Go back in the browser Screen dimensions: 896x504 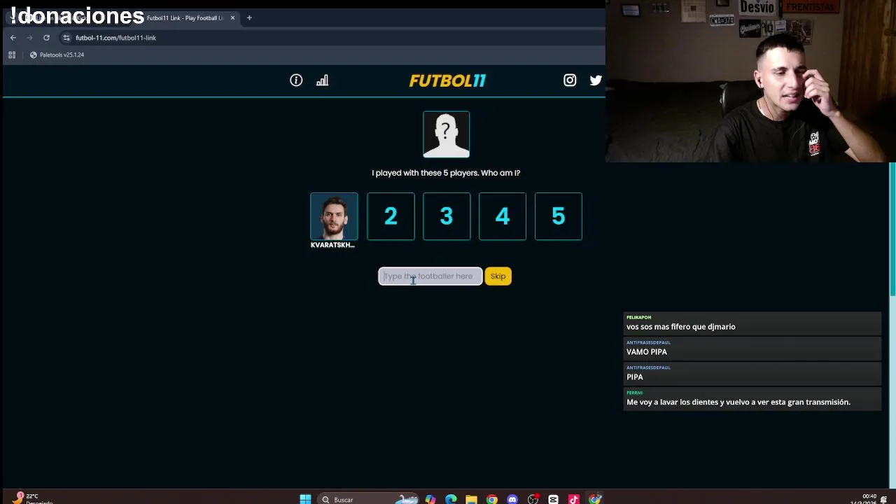[13, 38]
